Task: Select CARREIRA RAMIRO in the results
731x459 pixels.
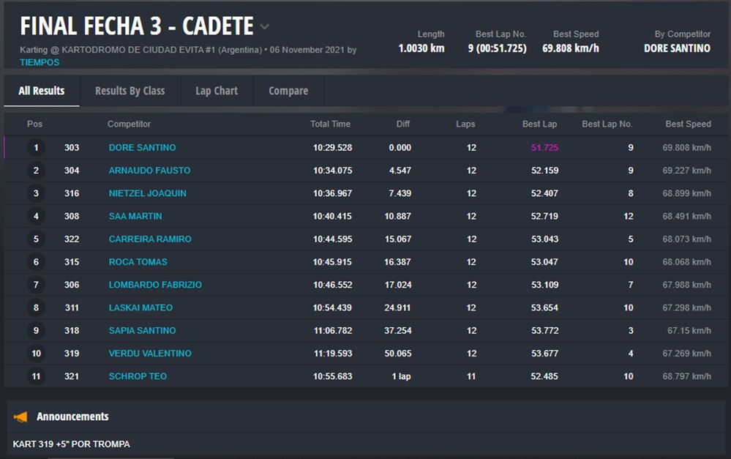Action: 150,239
